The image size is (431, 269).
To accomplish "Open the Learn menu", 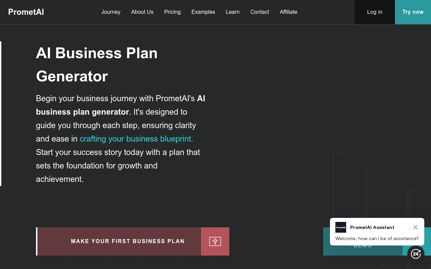I will pos(233,12).
